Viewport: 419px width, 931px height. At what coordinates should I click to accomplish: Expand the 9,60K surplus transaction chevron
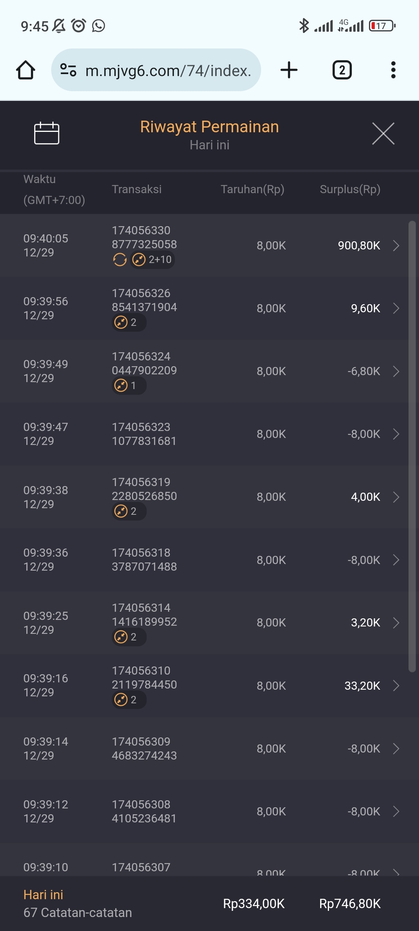(396, 308)
